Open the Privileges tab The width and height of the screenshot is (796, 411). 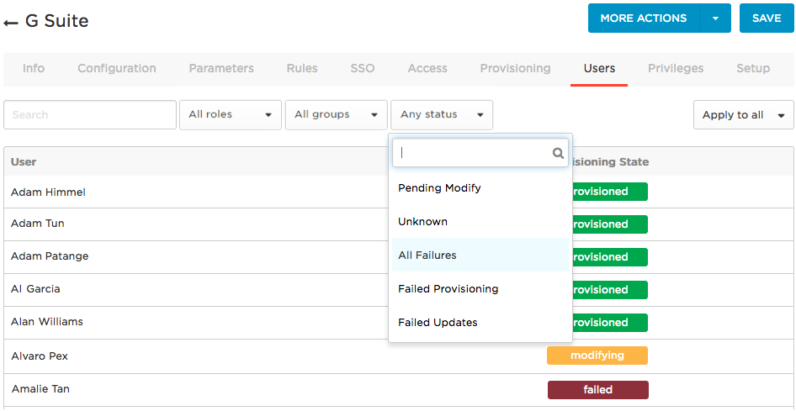click(676, 68)
